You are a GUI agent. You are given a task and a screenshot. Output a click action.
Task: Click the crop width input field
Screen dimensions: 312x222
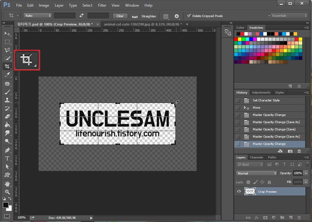click(x=65, y=15)
